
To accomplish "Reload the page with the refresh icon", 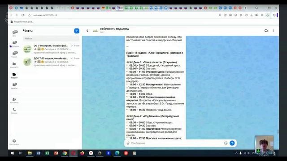I will pos(23,15).
